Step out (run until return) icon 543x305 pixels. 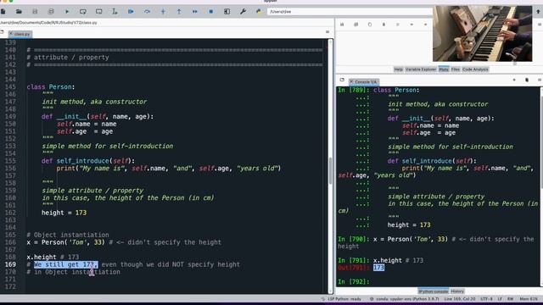179,11
